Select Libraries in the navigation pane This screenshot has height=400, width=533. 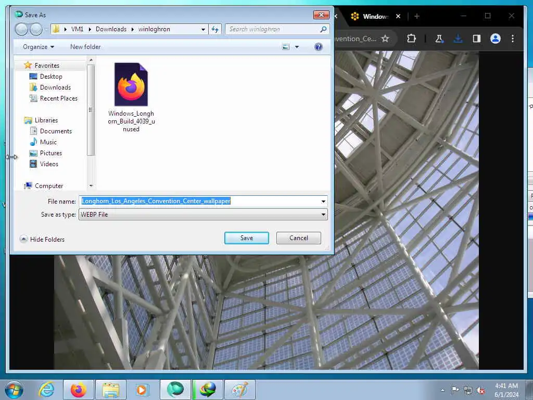point(46,120)
